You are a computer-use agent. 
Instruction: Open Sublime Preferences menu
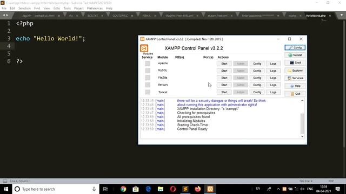[95, 9]
